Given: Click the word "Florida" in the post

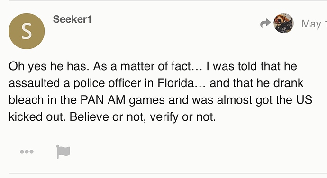Looking at the screenshot, I should [176, 83].
